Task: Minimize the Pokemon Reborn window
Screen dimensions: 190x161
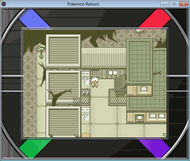Action: point(165,4)
